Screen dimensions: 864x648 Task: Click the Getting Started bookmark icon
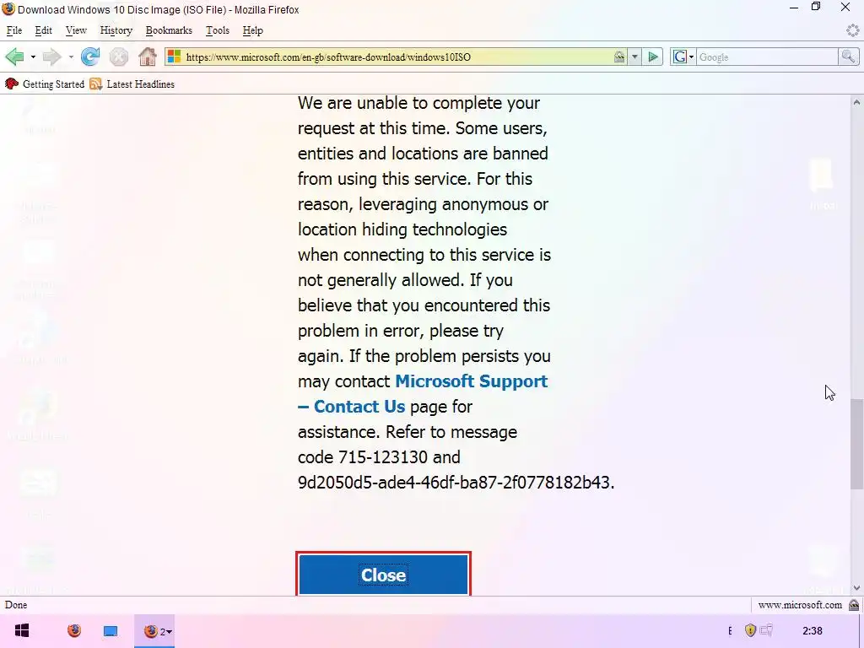pos(12,84)
